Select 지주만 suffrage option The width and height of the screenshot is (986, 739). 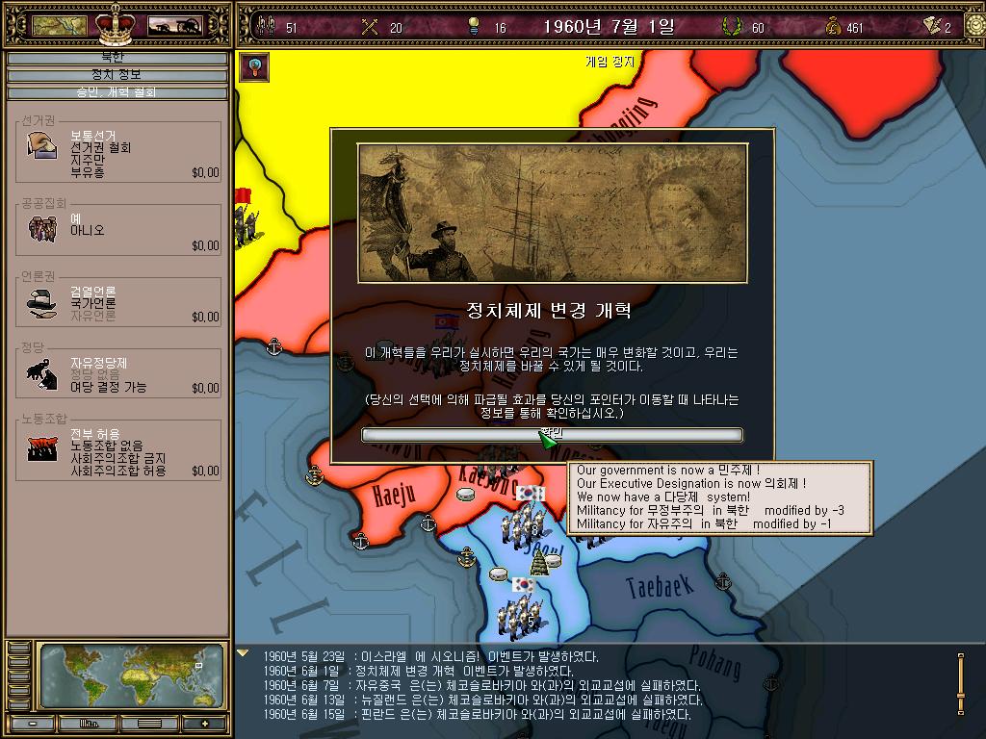tap(88, 160)
